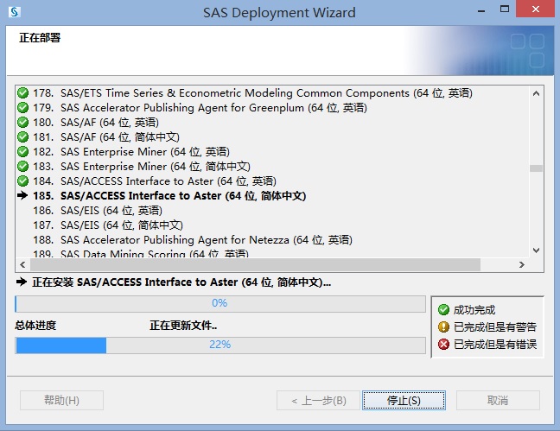
Task: Click the 已完成但是有错误 legend label
Action: click(495, 345)
